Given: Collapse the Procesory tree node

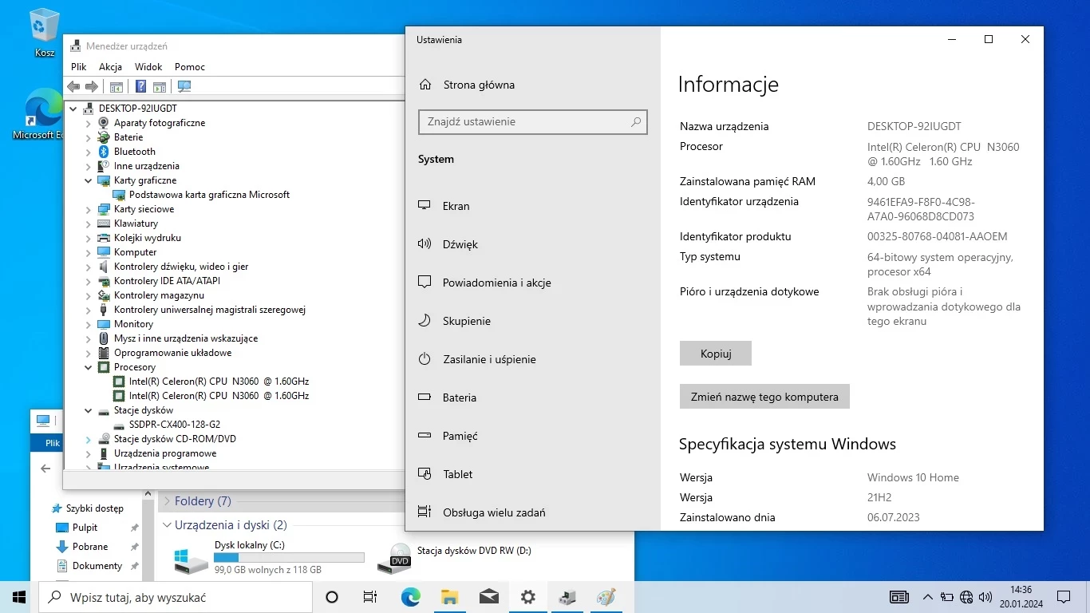Looking at the screenshot, I should pyautogui.click(x=89, y=367).
